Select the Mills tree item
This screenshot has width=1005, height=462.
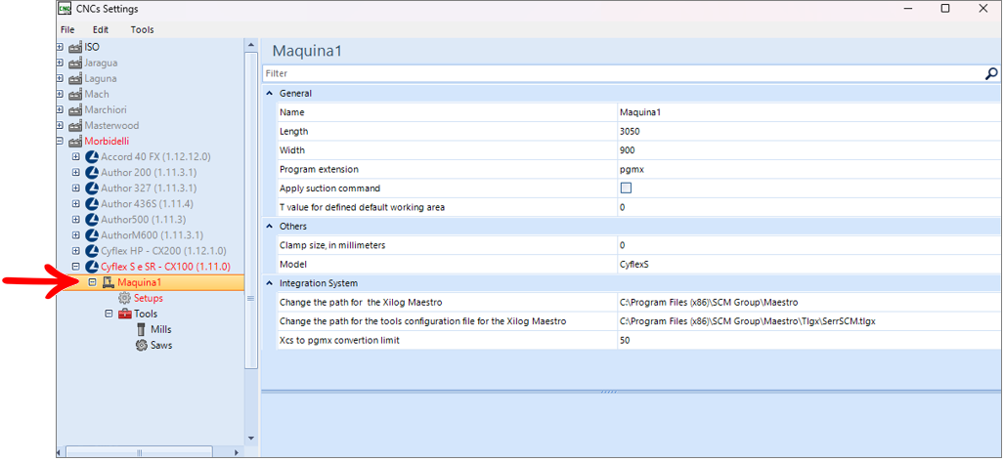pos(161,329)
